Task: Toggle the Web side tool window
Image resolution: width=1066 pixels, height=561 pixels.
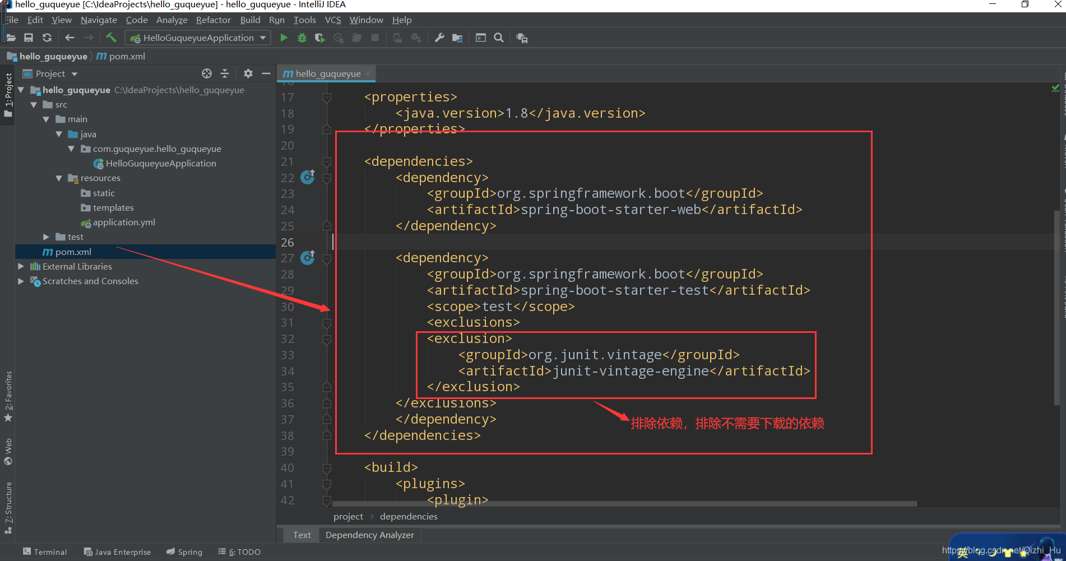Action: [8, 452]
